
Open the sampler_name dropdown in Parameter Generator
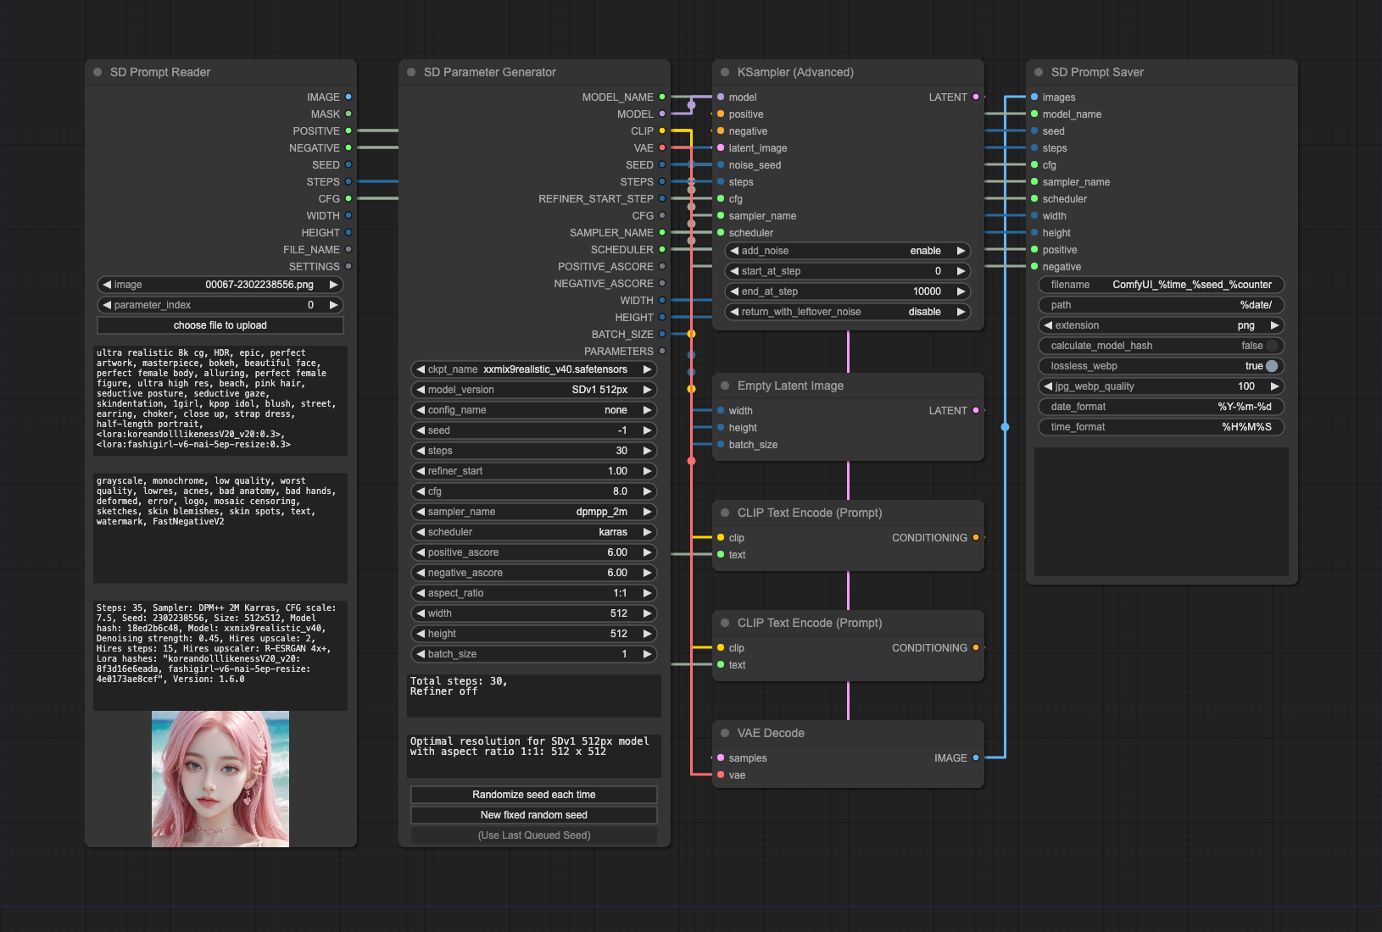pos(534,512)
